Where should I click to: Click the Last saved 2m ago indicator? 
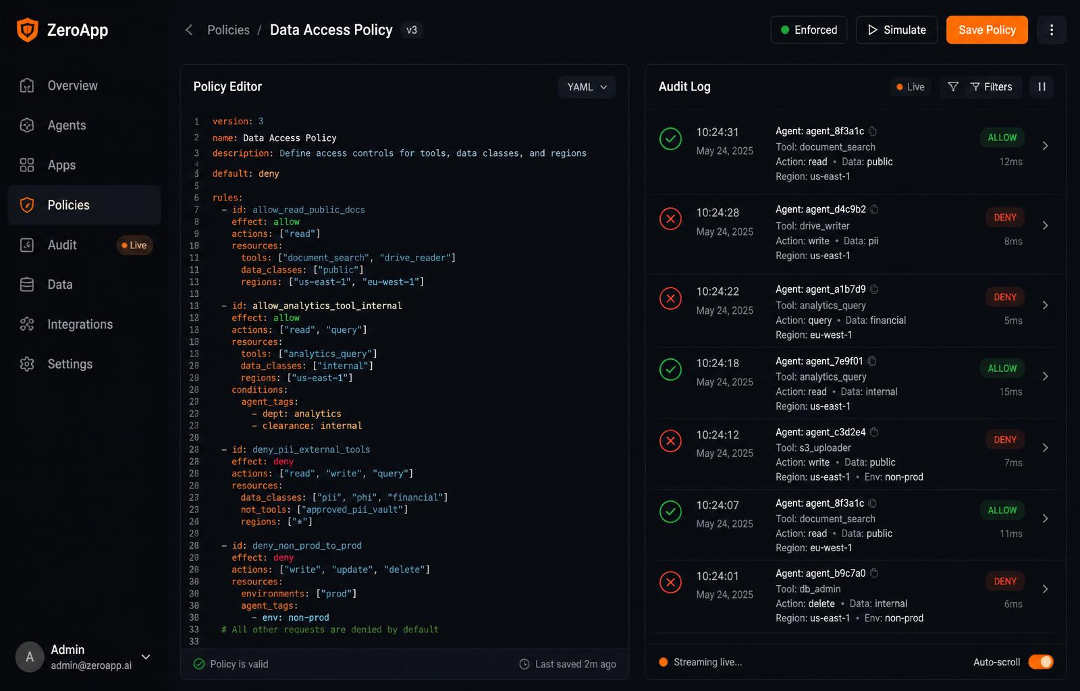(x=567, y=664)
